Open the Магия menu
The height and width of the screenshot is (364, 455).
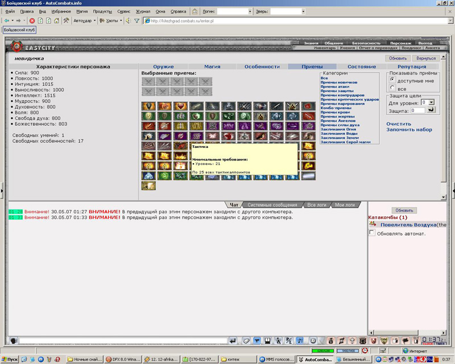click(82, 11)
